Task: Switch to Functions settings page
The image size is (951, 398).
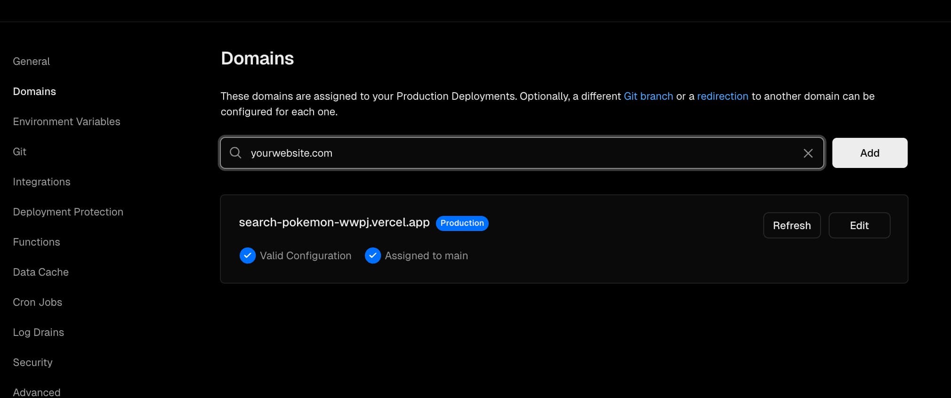Action: (x=36, y=242)
